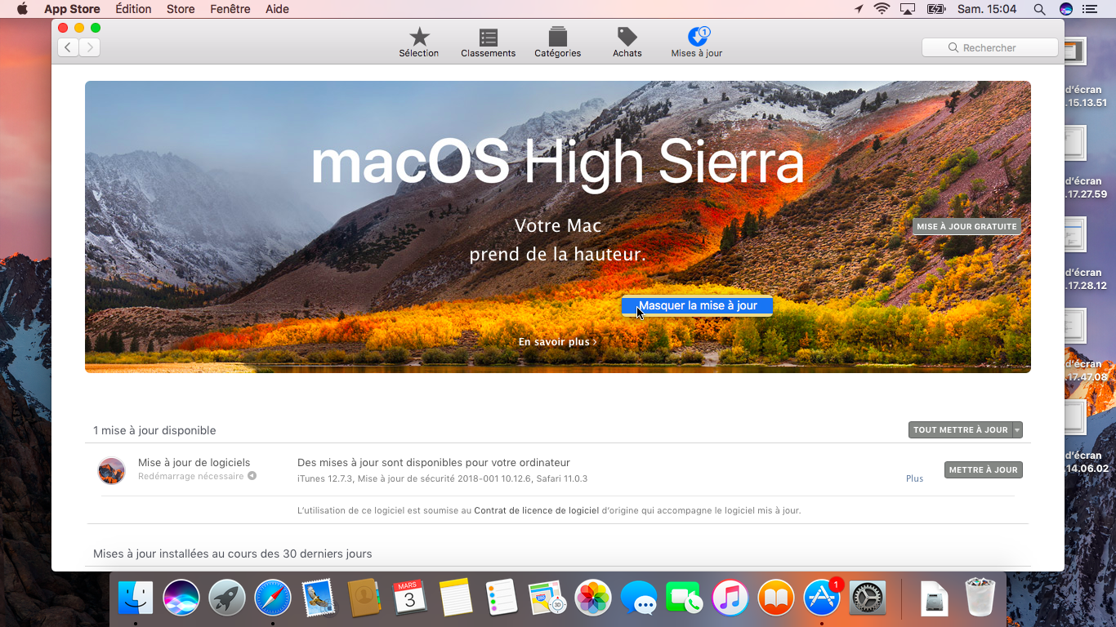This screenshot has height=627, width=1116.
Task: Select the Mises à jour tab
Action: pyautogui.click(x=697, y=42)
